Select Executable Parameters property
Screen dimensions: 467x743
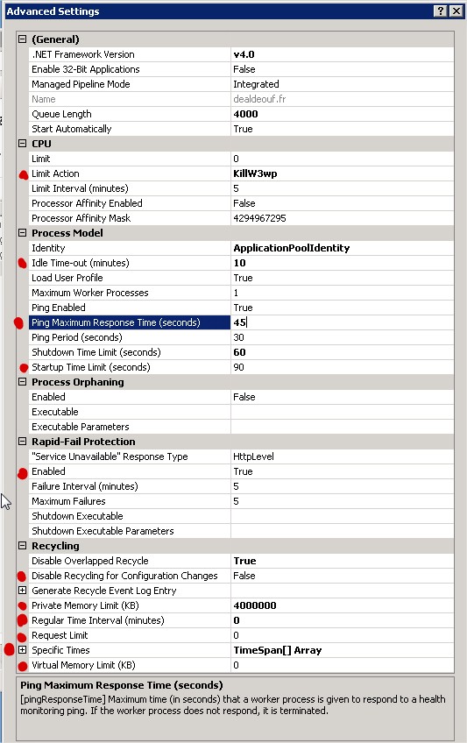coord(130,427)
